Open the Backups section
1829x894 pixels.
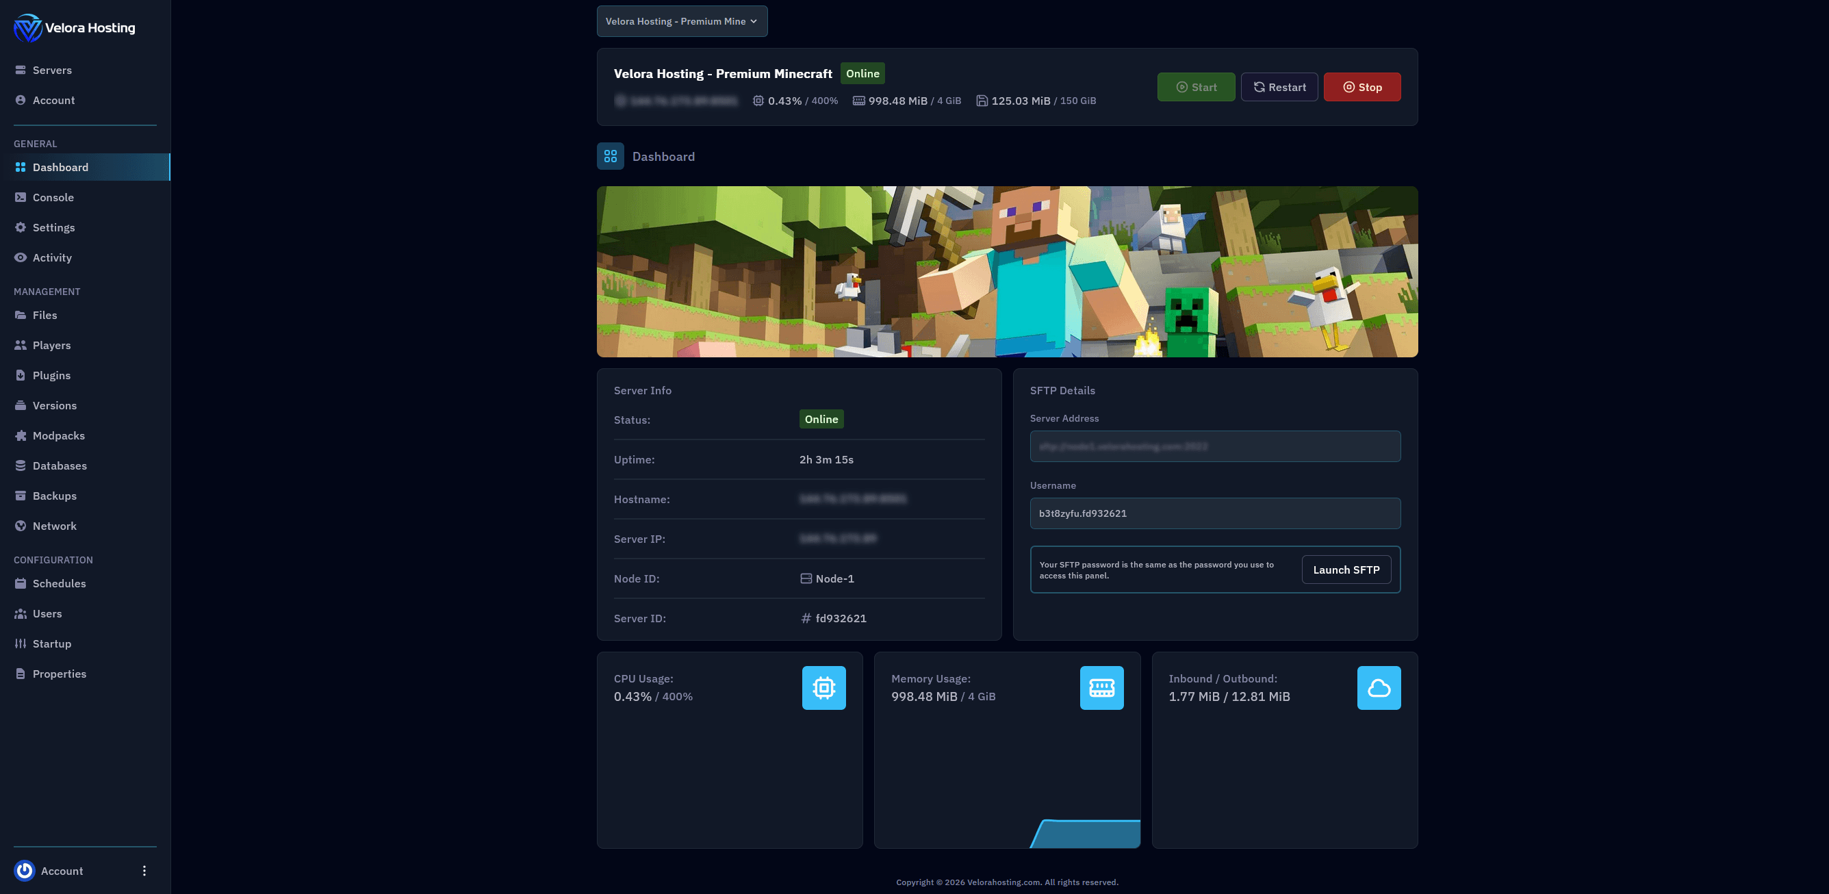point(55,496)
